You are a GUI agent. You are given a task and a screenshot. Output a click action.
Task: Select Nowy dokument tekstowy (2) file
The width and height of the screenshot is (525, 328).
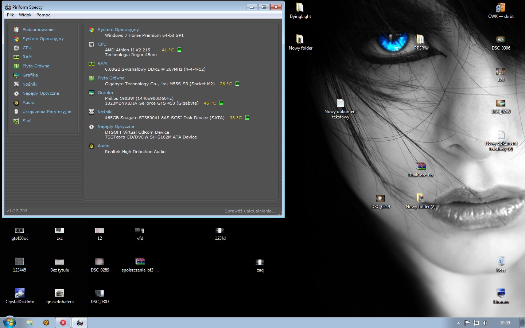pyautogui.click(x=501, y=141)
